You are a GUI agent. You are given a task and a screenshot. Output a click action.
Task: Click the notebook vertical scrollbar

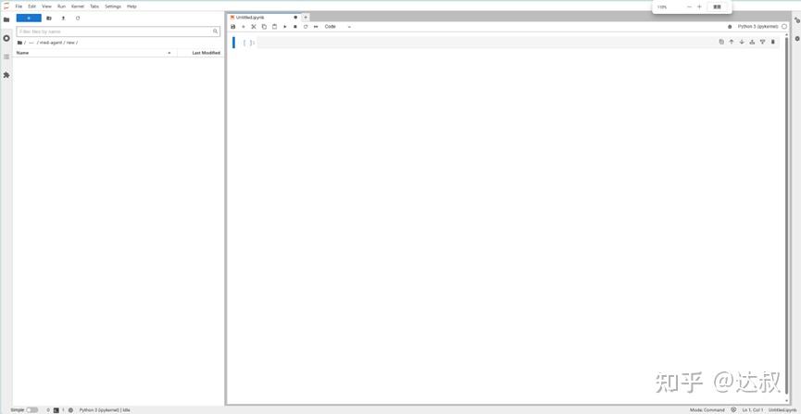(785, 215)
